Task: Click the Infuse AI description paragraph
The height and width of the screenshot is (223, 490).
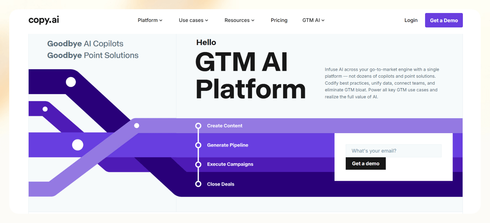Action: [x=382, y=83]
